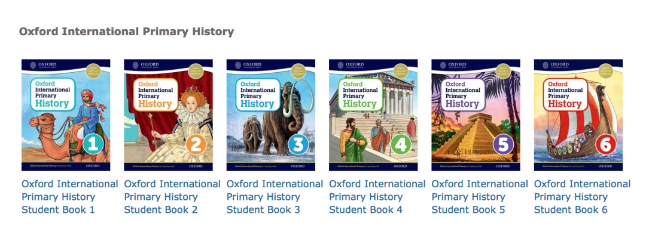The height and width of the screenshot is (232, 646).
Task: Open the Student Book 3 mammoth cover
Action: (271, 115)
